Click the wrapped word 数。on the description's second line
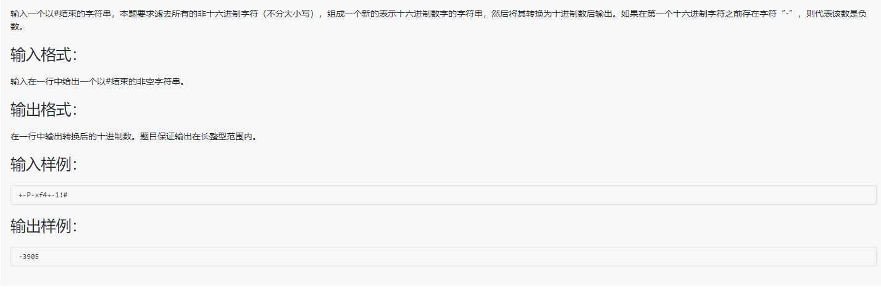881x288 pixels. (18, 27)
